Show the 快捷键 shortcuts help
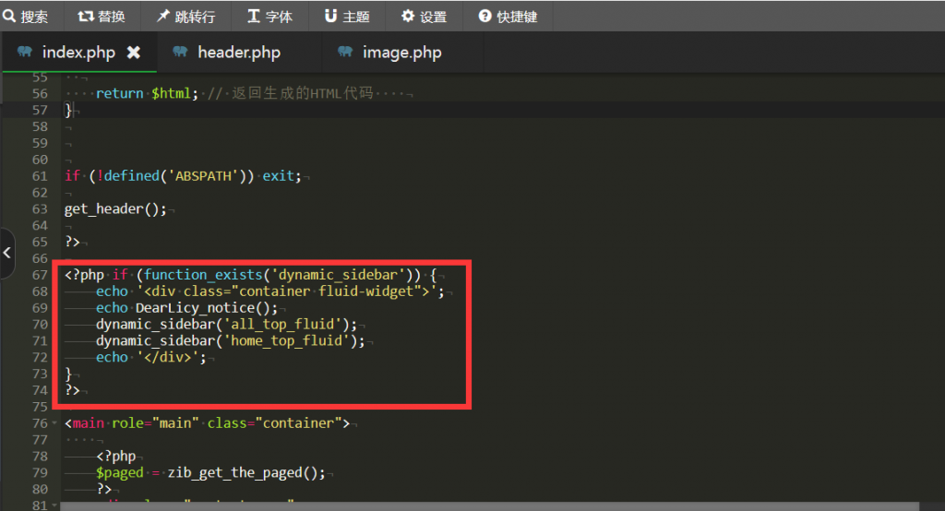The width and height of the screenshot is (945, 511). click(x=508, y=17)
